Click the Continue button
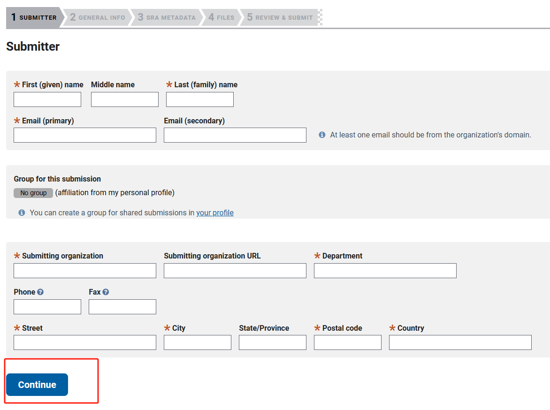The width and height of the screenshot is (550, 410). 37,384
